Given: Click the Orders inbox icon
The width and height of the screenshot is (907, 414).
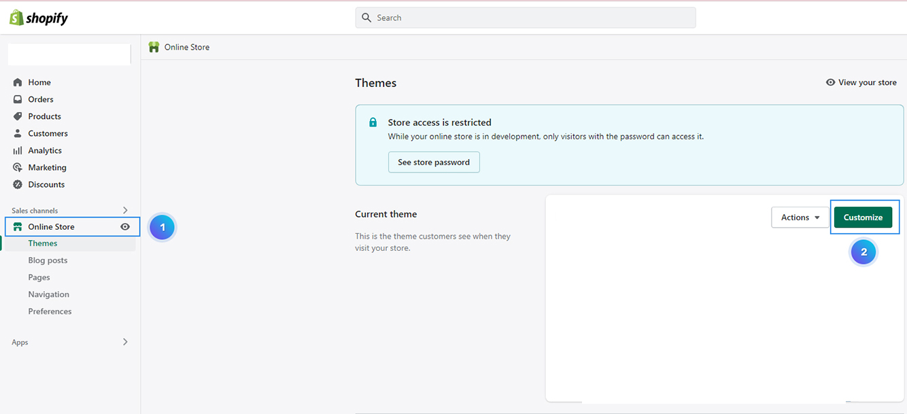Looking at the screenshot, I should (x=18, y=99).
